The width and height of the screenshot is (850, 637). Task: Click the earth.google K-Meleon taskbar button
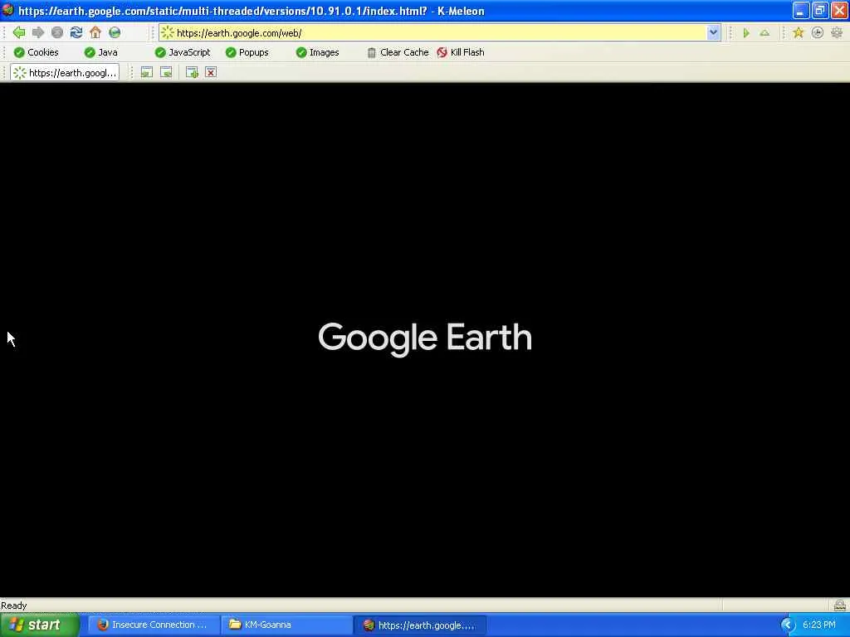[420, 625]
